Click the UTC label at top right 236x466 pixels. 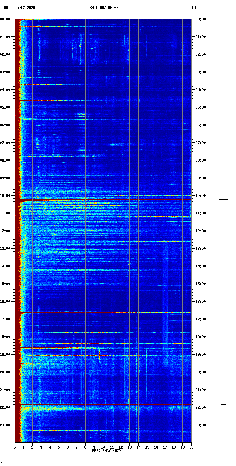point(195,8)
